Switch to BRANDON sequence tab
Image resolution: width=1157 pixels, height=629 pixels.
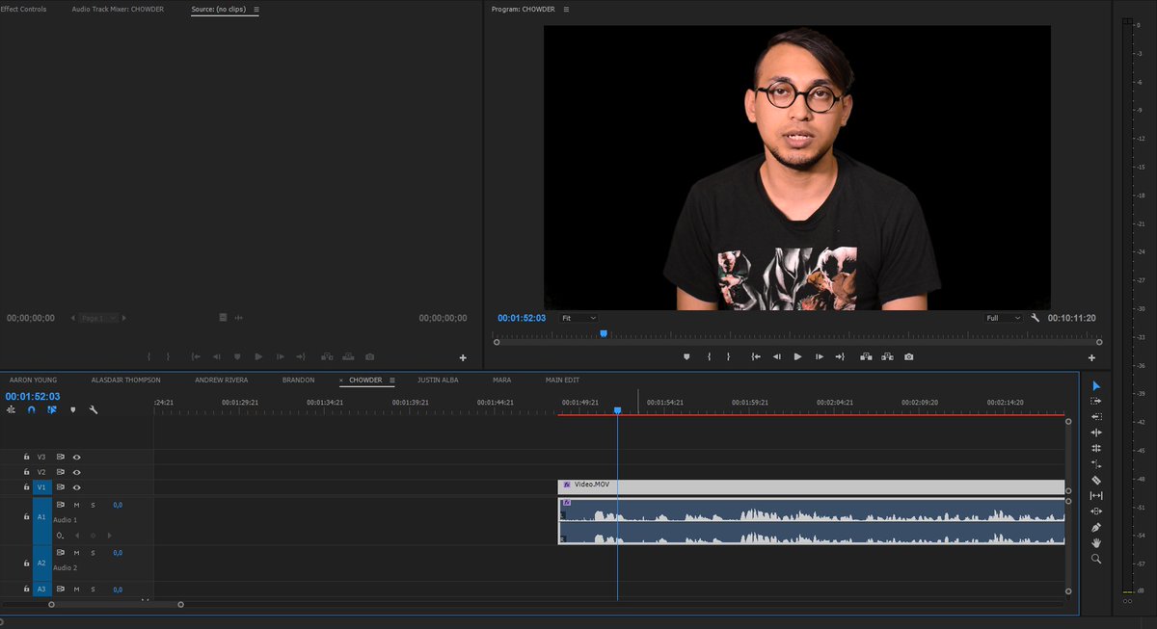click(x=298, y=380)
